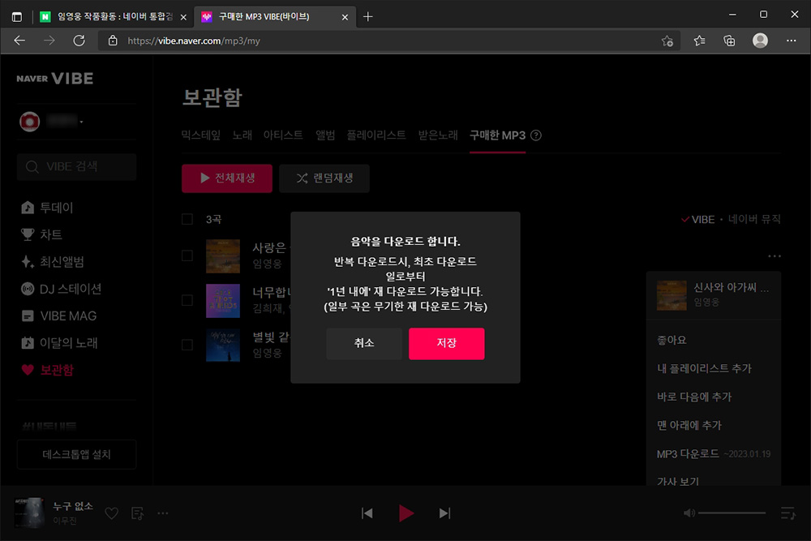Open VIBE MAG in the sidebar
Screen dimensions: 811x541
pos(58,316)
